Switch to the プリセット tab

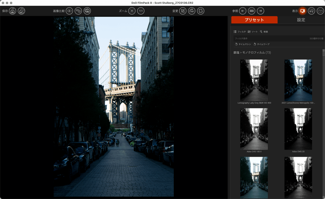click(x=254, y=20)
